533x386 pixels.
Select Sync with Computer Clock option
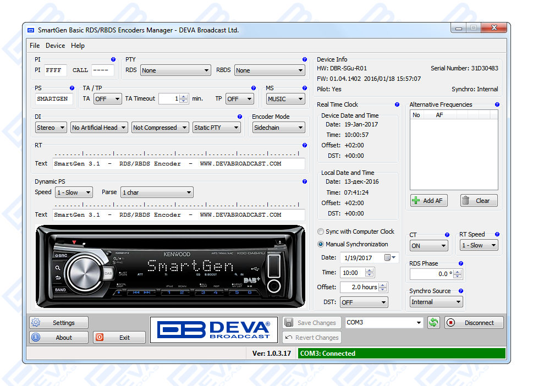click(x=321, y=232)
